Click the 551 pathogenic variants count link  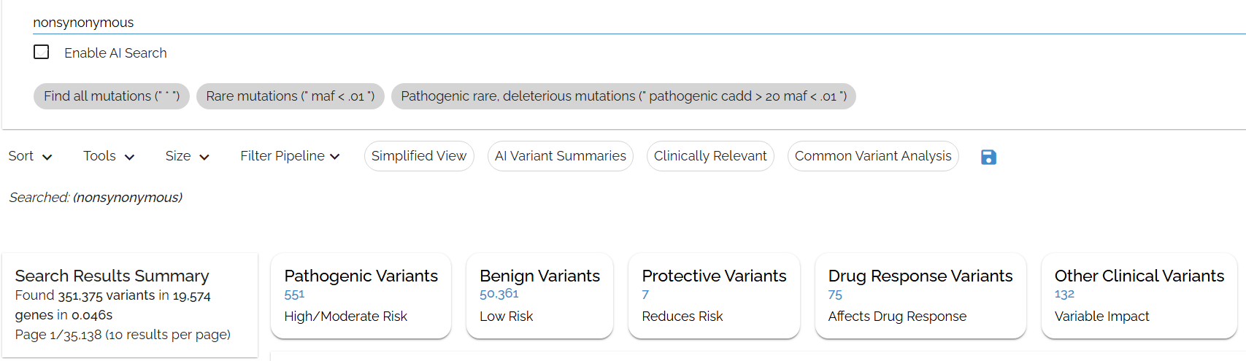pyautogui.click(x=294, y=295)
